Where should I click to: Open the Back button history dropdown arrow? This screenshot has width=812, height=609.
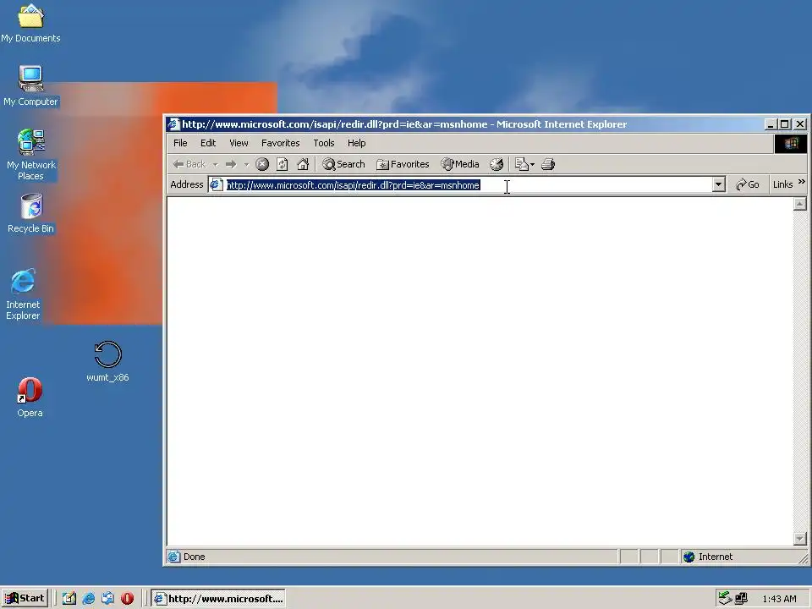click(x=215, y=165)
